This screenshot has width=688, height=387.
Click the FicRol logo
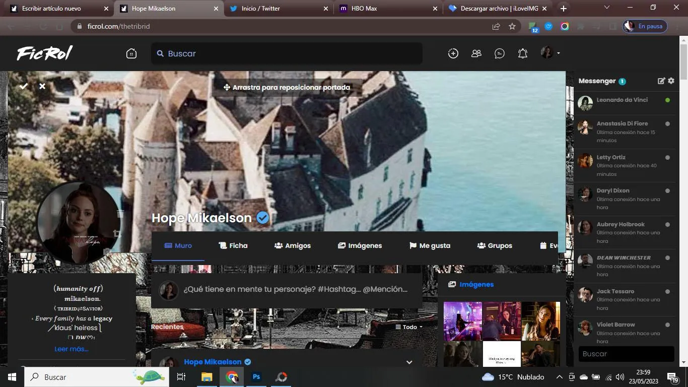pos(45,53)
